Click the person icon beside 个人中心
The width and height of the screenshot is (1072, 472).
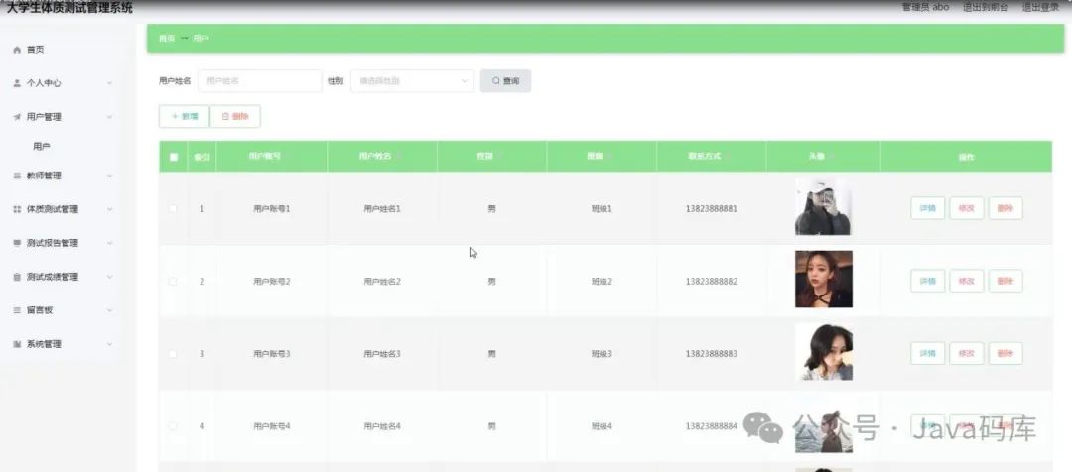17,83
